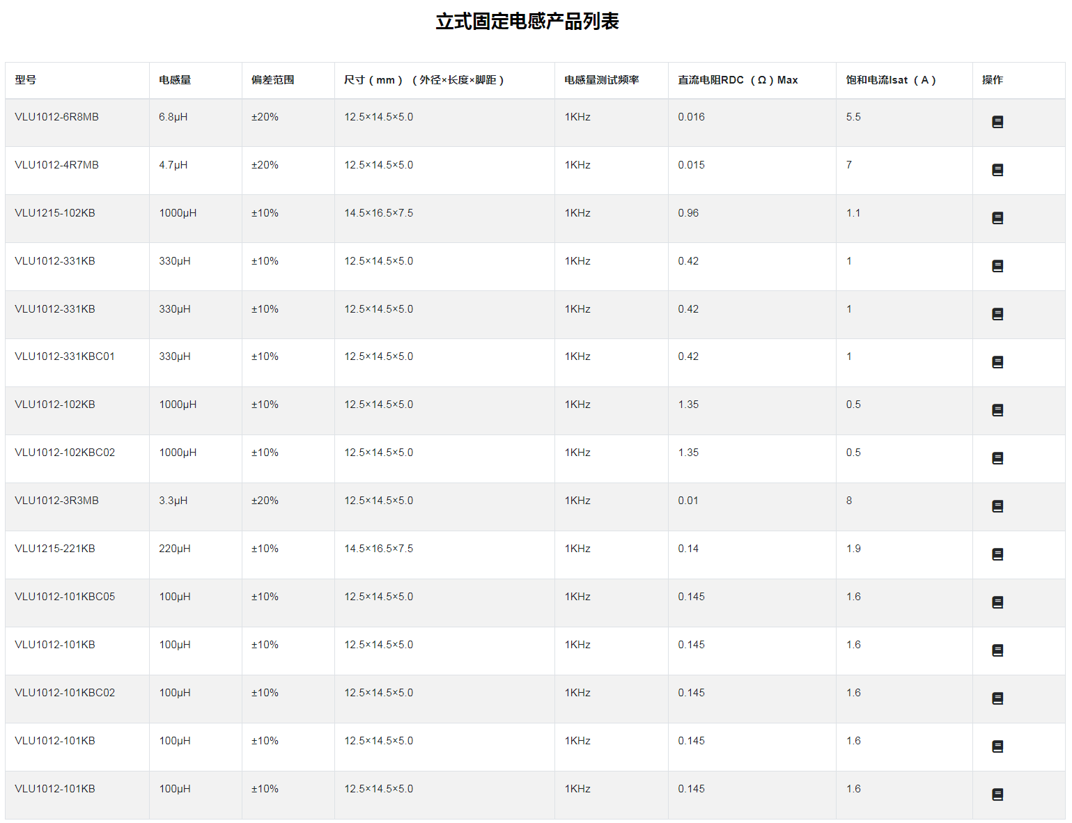Click the model name VLU1012-6R8MB
The image size is (1072, 823).
56,117
